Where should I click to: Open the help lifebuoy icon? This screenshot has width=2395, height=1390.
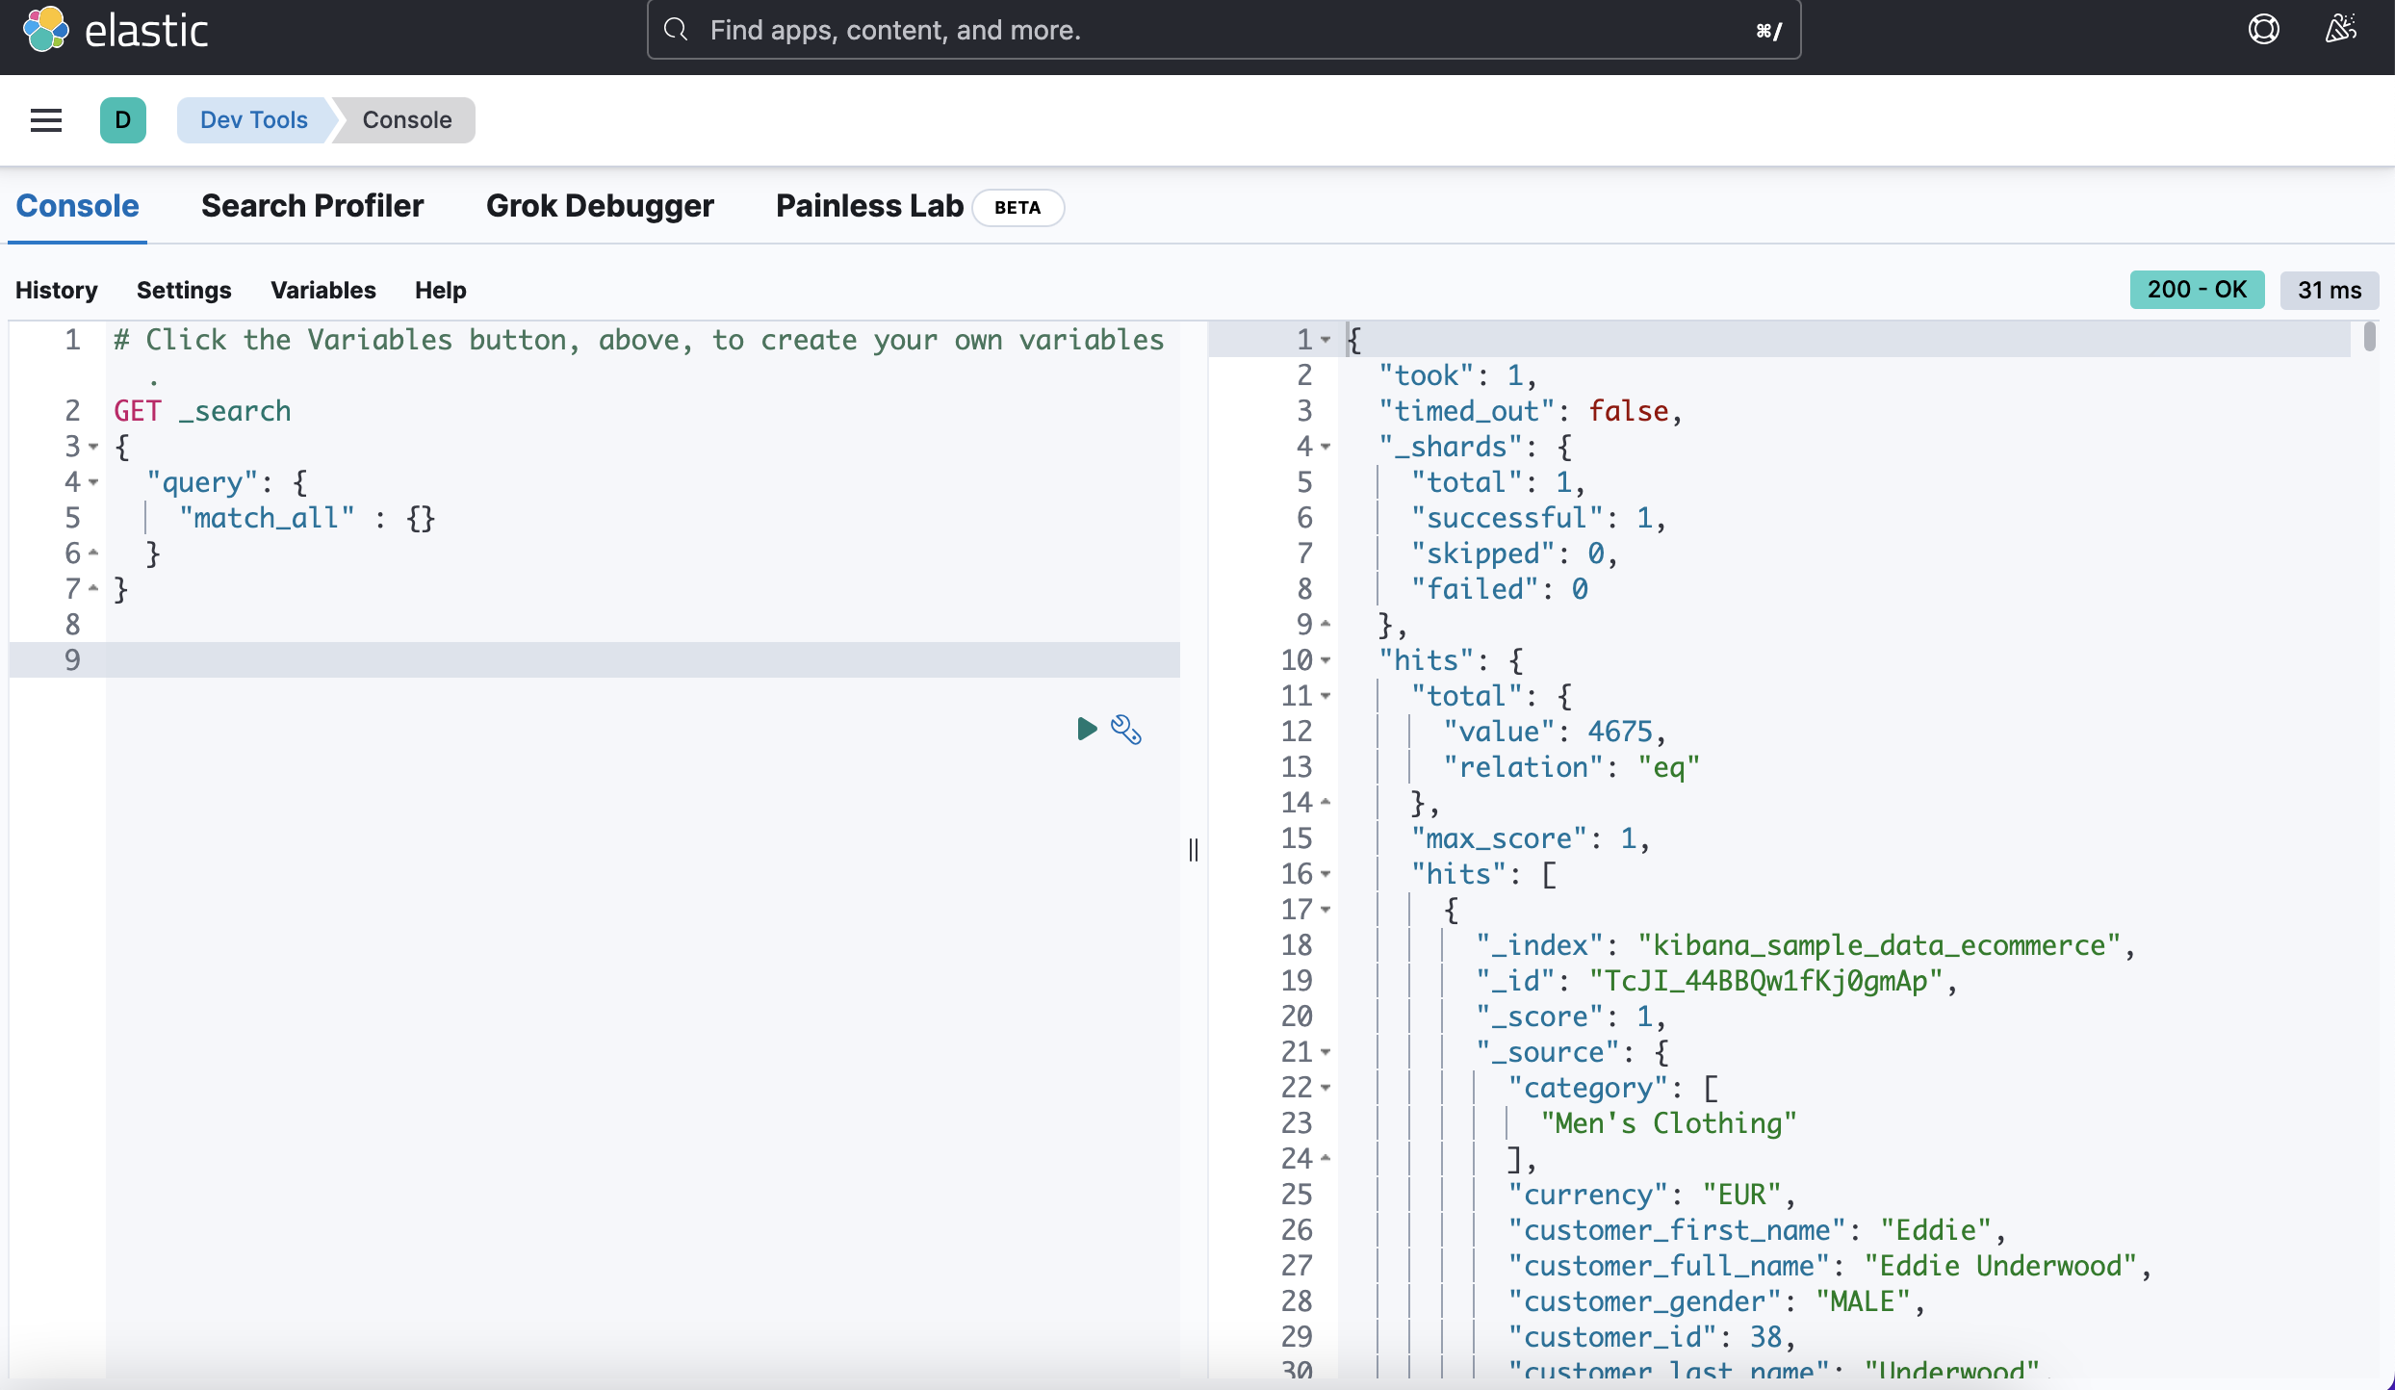2263,30
